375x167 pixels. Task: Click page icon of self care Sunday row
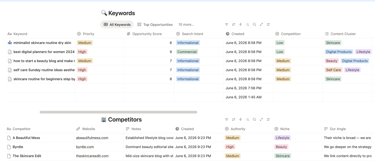click(x=10, y=70)
